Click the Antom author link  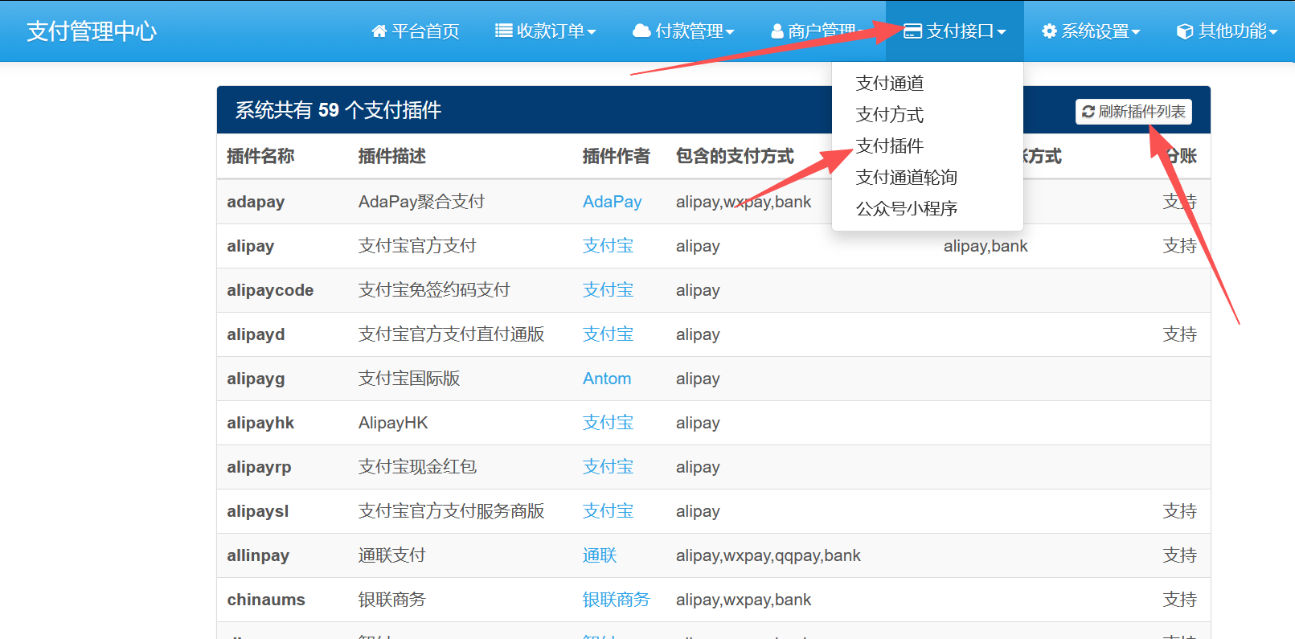click(x=606, y=379)
